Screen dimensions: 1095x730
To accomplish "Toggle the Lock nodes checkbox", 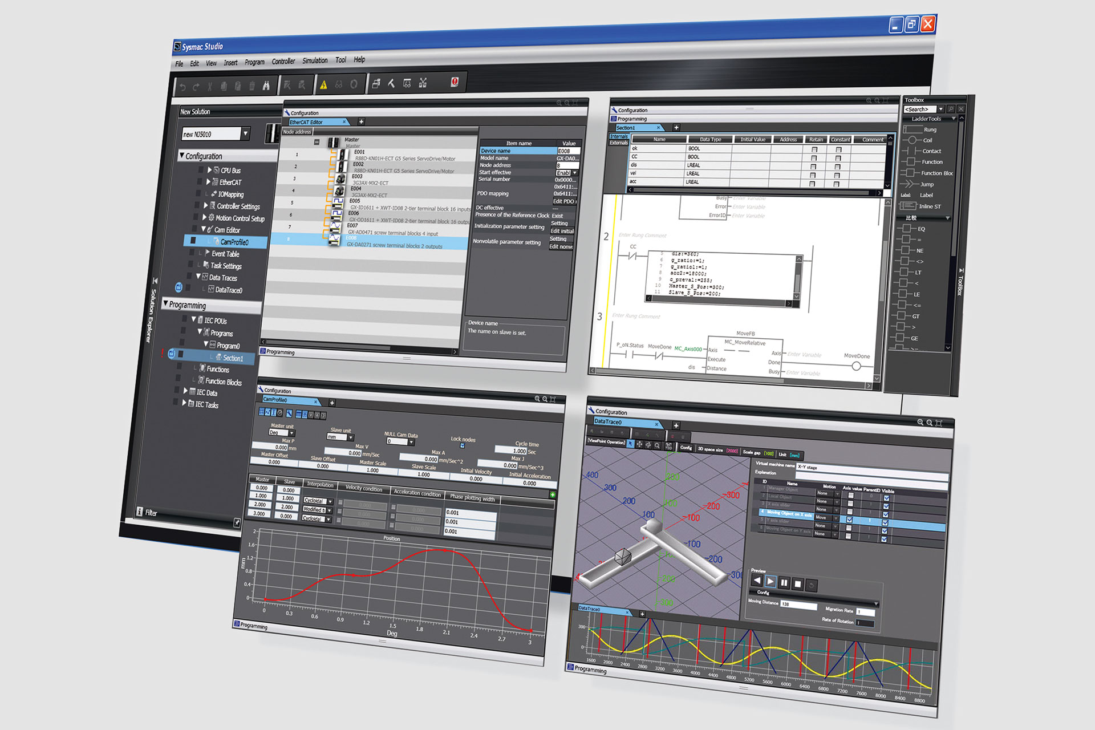I will [x=462, y=446].
